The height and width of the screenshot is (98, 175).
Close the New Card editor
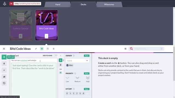[x=60, y=56]
